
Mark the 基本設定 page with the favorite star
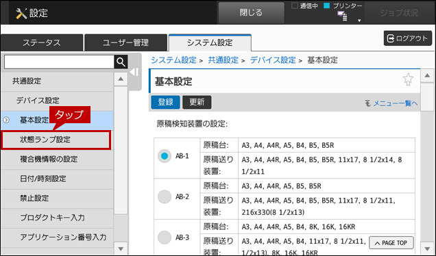pos(408,79)
